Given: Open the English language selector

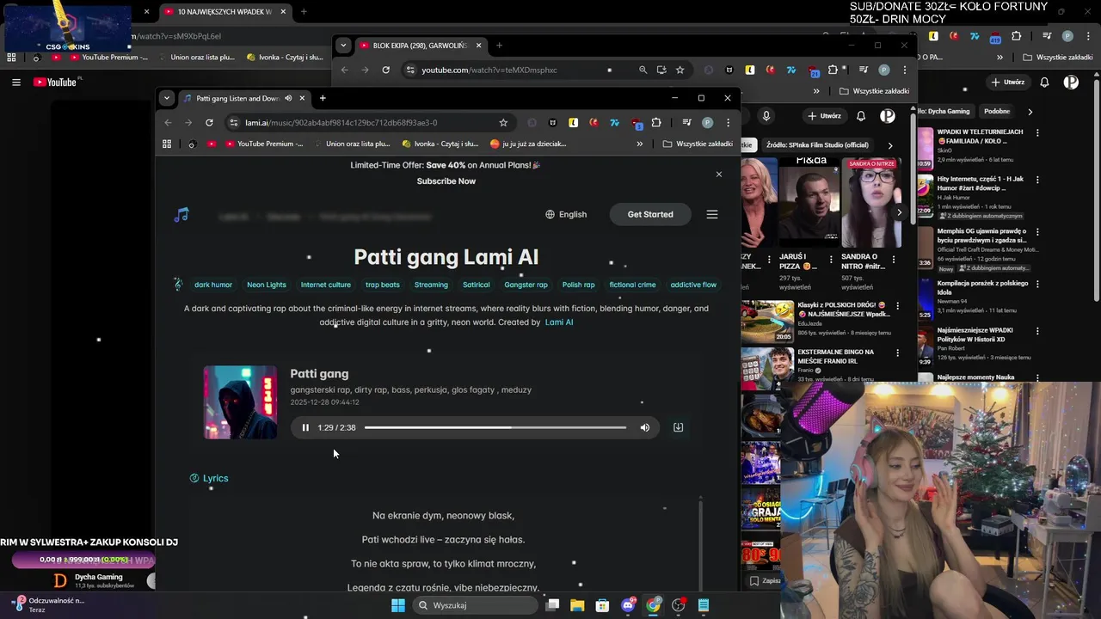Looking at the screenshot, I should (566, 214).
